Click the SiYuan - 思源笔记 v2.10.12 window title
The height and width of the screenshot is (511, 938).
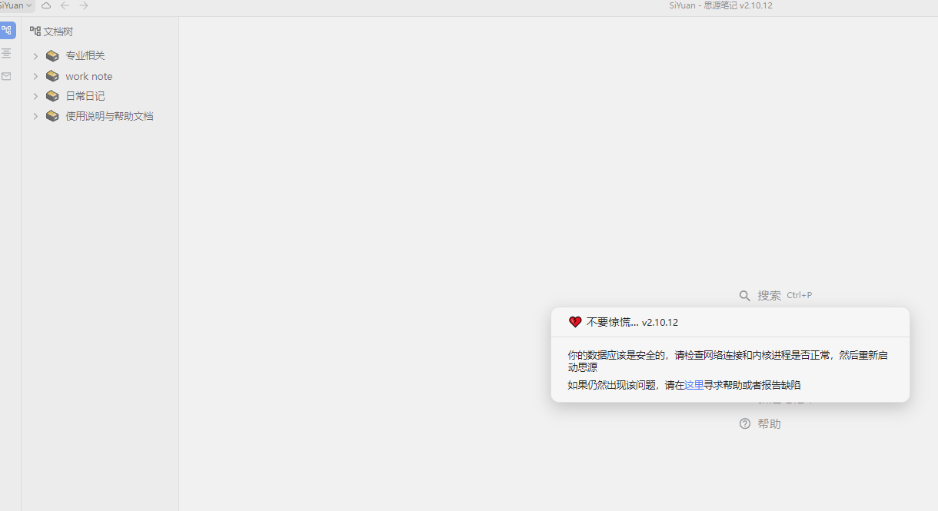point(720,5)
